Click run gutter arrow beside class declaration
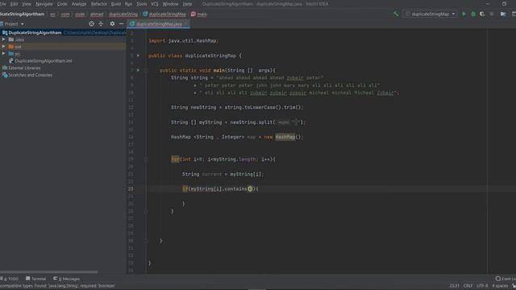 138,56
